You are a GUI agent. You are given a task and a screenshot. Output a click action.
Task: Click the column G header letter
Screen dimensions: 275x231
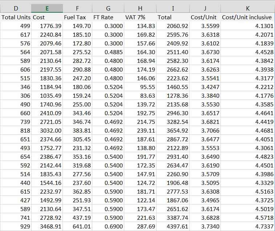(x=108, y=8)
